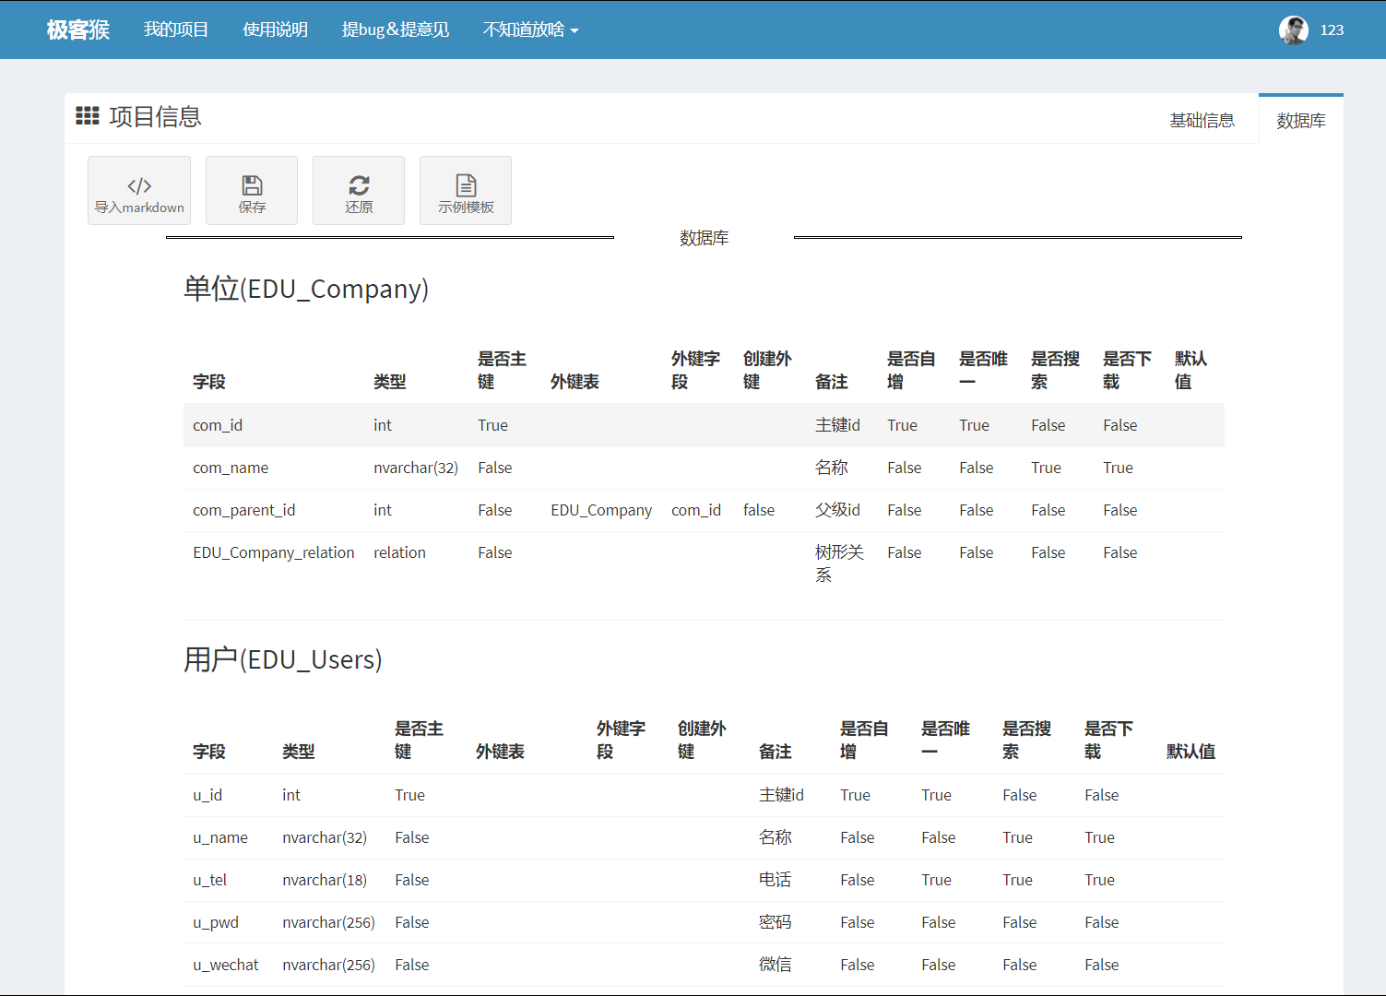Click the username 123
Screen dimensions: 1386x996
pos(1332,30)
